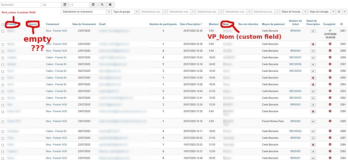This screenshot has height=160, width=348.
Task: Open the 'Sélectionner un événement' dropdown
Action: coord(86,12)
